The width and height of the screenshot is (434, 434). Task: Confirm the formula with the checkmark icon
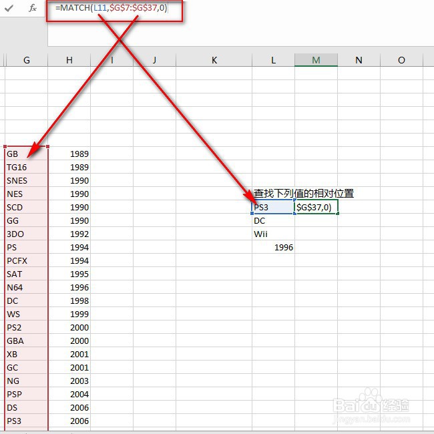tap(9, 8)
